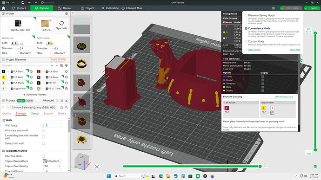This screenshot has width=321, height=180.
Task: Search process settings with the magnifier icon
Action: coord(67,107)
